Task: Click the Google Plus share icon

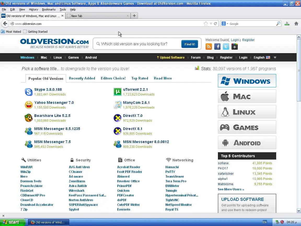Action: [235, 47]
